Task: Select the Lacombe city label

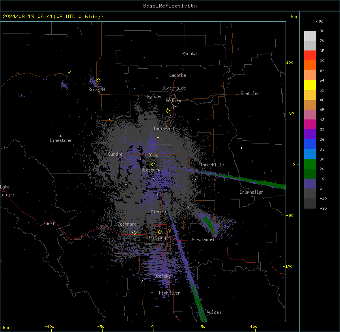Action: [177, 75]
